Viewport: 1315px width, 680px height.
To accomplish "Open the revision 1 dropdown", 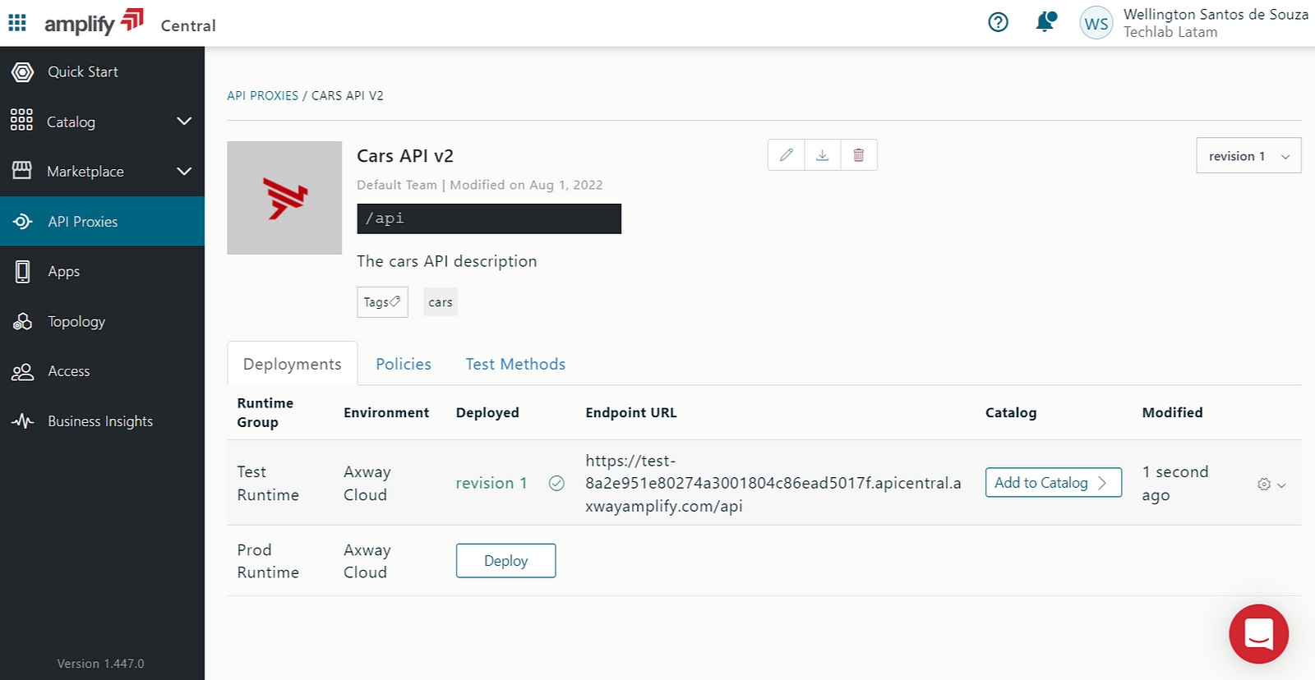I will 1248,155.
